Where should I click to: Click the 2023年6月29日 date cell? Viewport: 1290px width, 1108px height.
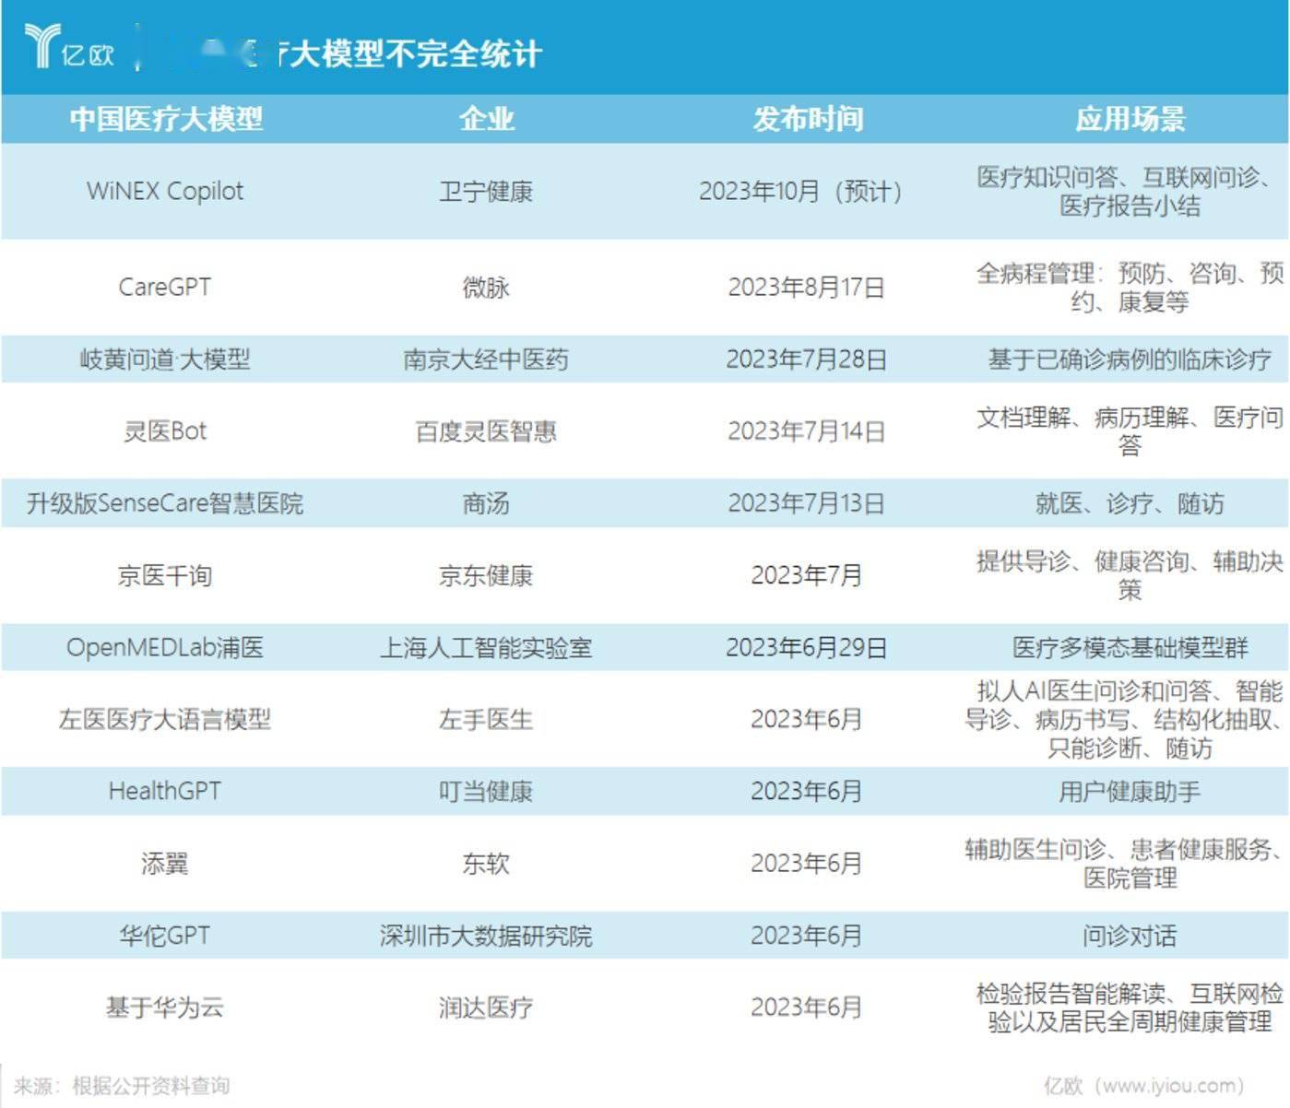coord(807,648)
